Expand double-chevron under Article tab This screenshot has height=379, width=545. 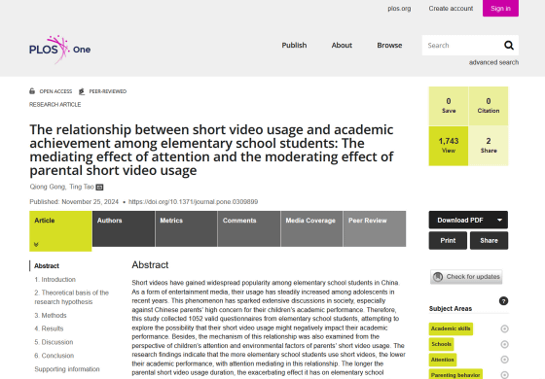[36, 245]
